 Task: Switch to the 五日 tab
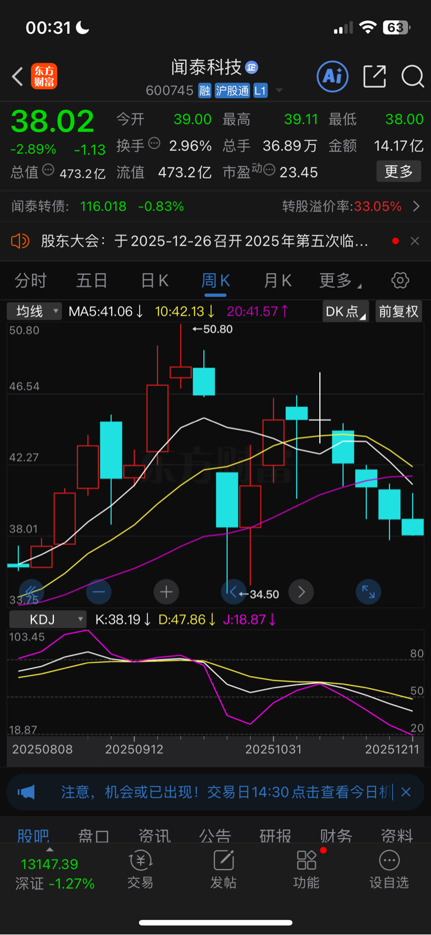coord(91,280)
